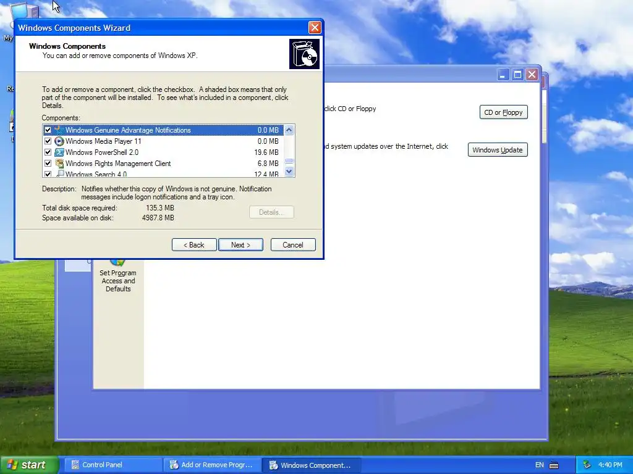Click the components list scroll down arrow
The image size is (633, 474).
pos(289,172)
